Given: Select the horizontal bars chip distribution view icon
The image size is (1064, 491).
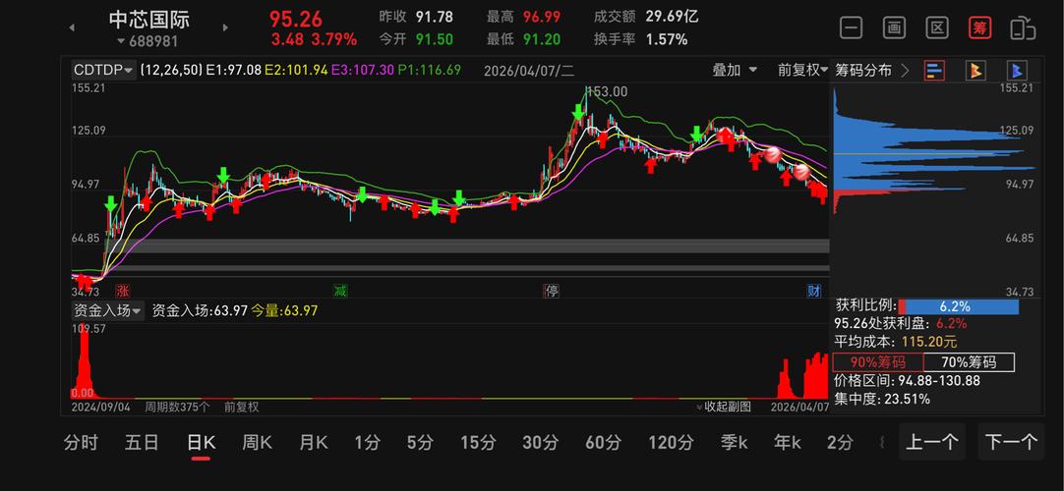Looking at the screenshot, I should click(934, 71).
